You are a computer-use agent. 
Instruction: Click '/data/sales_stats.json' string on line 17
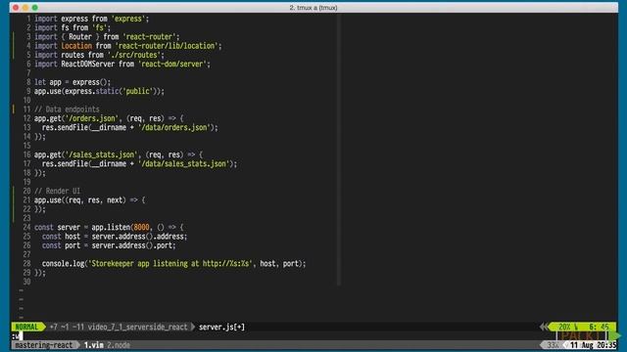[x=183, y=163]
